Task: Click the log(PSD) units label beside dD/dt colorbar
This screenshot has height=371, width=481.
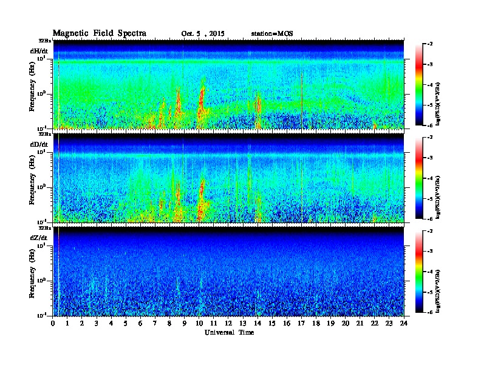Action: point(438,197)
